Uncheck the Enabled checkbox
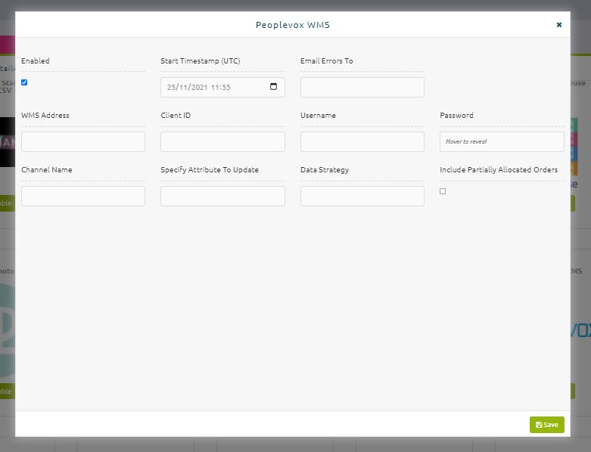 point(24,82)
